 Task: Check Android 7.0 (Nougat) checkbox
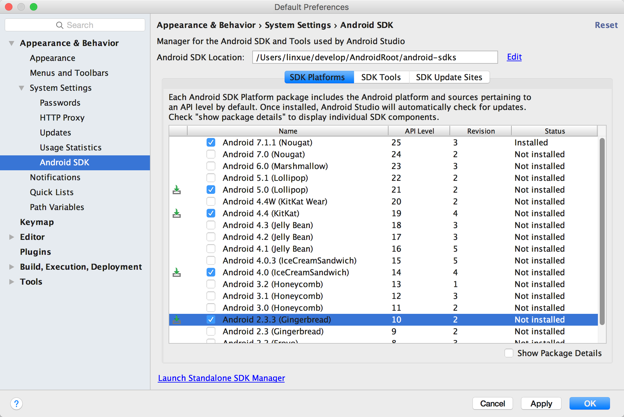[x=211, y=154]
